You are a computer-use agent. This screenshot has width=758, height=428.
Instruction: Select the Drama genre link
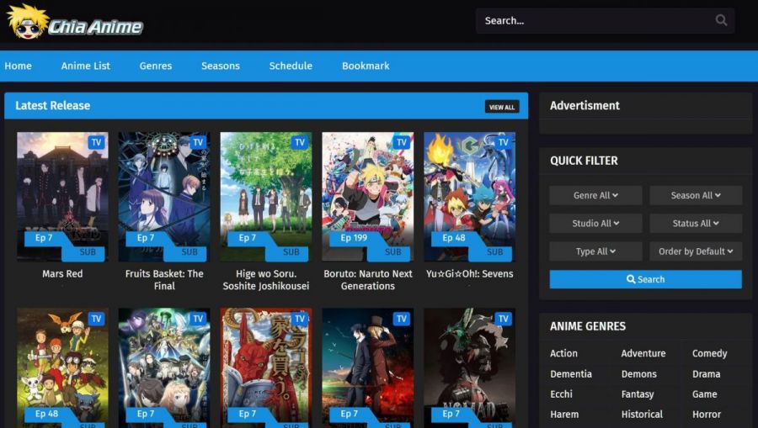point(707,374)
